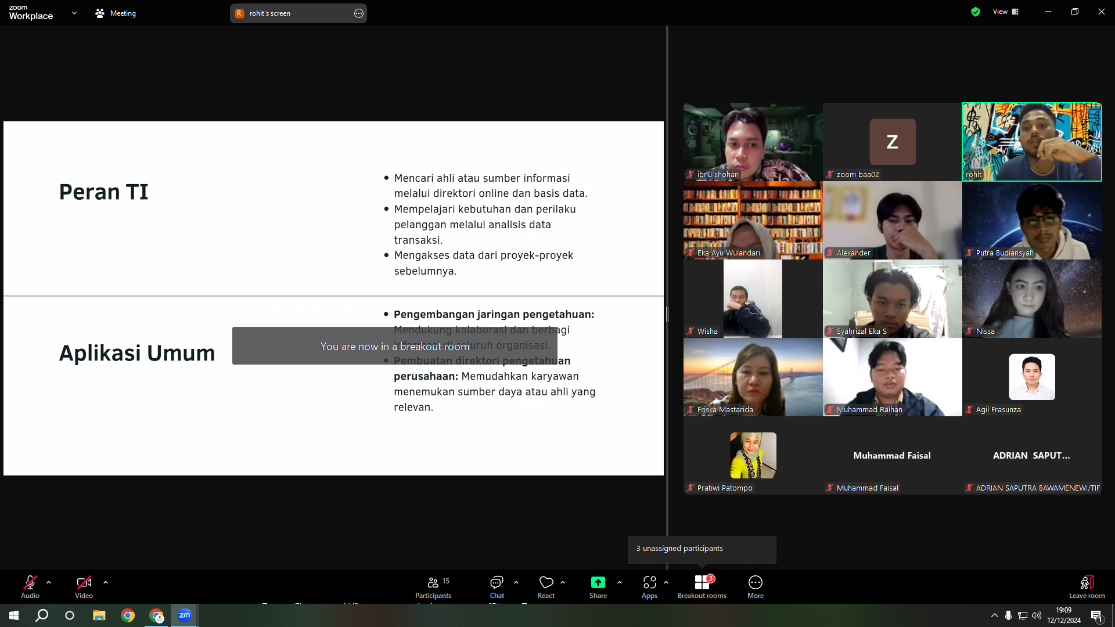Click the shared slide heading Peran TI

[103, 192]
